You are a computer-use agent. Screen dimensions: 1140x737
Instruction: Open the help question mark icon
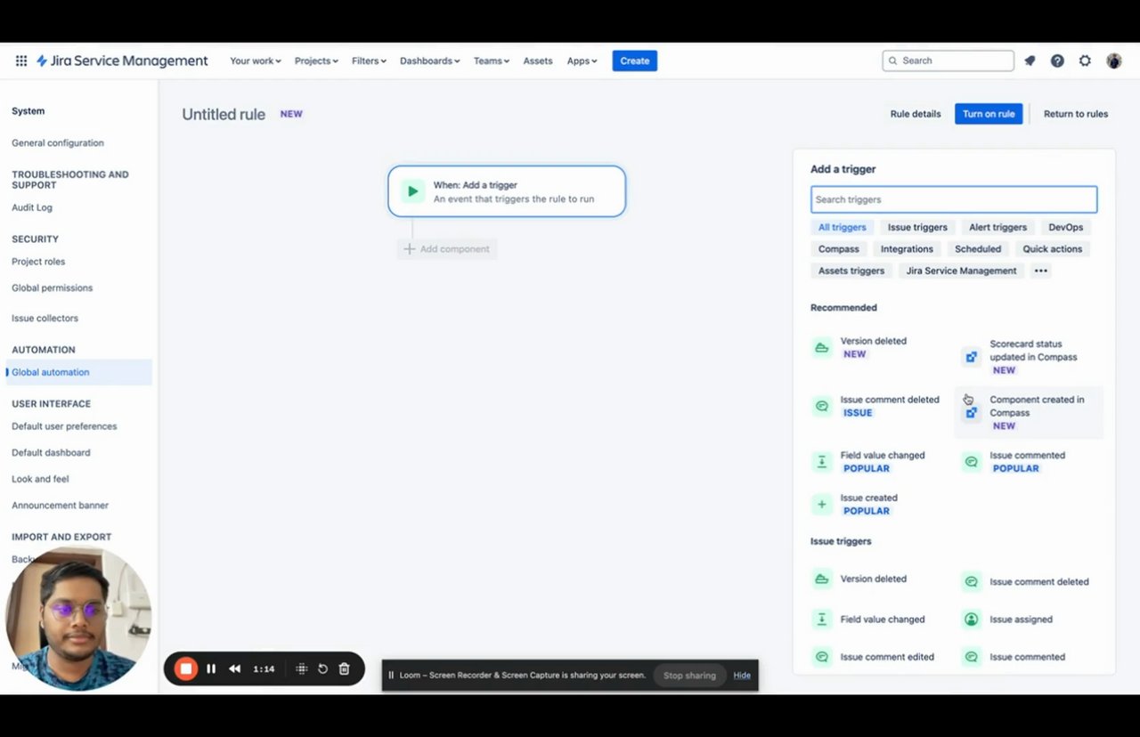coord(1057,61)
